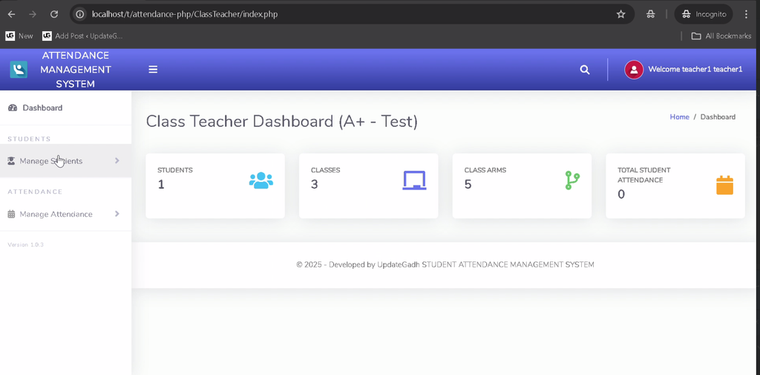Reload the page with refresh icon
Image resolution: width=760 pixels, height=375 pixels.
(54, 14)
